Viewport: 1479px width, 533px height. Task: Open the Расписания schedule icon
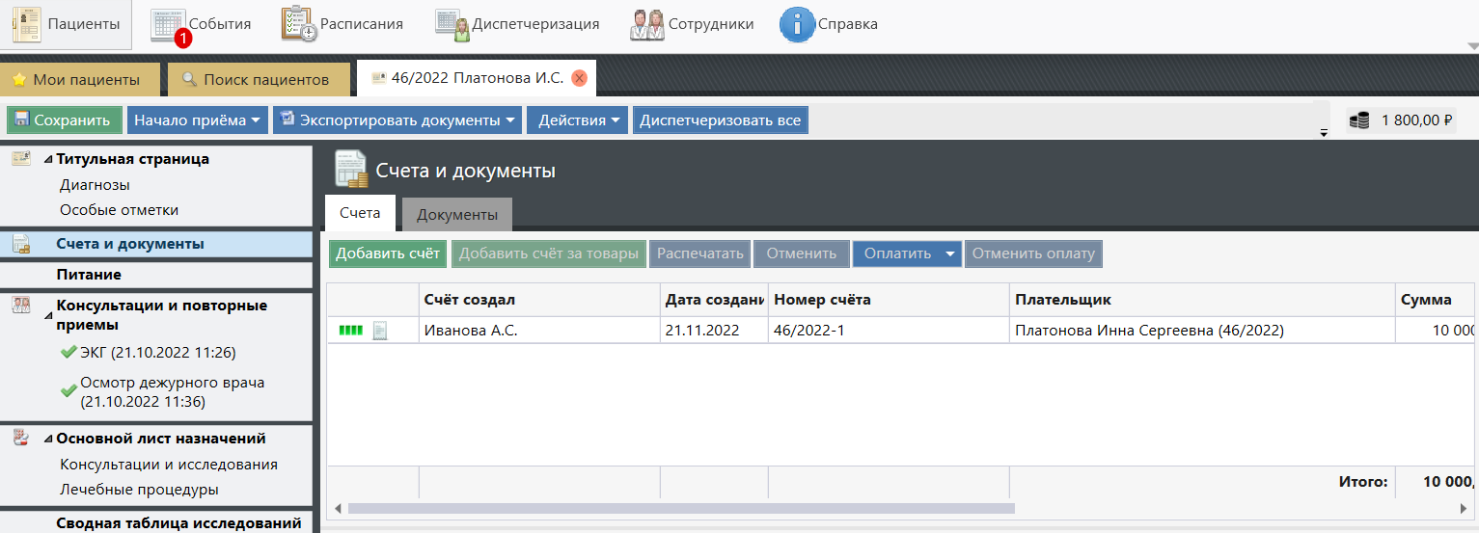tap(298, 24)
